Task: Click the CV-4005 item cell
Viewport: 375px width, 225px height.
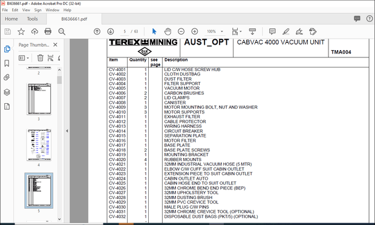Action: coord(117,88)
